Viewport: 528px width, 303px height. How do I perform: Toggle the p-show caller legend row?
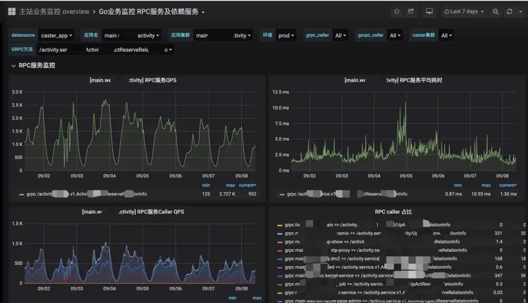pos(372,242)
